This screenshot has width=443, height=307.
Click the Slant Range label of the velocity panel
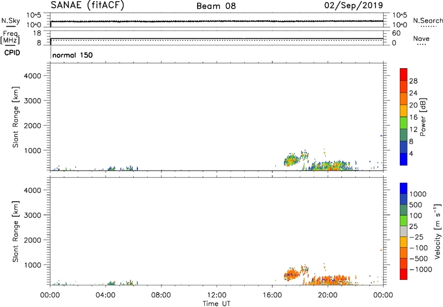(16, 232)
